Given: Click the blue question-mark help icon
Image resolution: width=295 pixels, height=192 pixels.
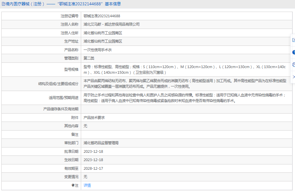Looking at the screenshot, I should pos(294,52).
